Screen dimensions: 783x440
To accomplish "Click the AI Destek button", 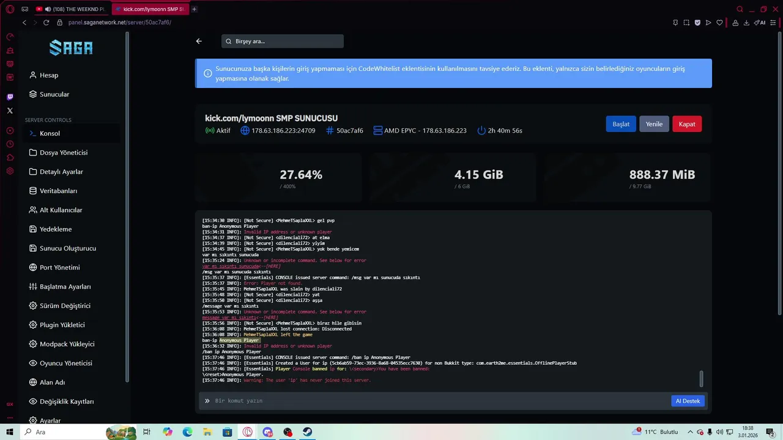I will [688, 401].
